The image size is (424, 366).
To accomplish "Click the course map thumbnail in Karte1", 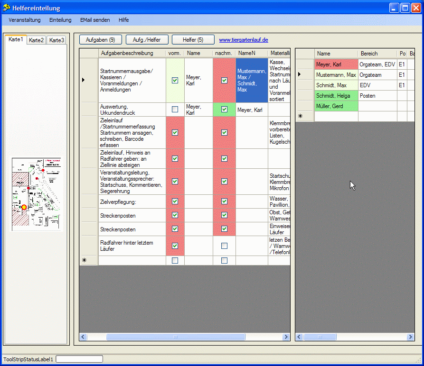I will pos(37,194).
